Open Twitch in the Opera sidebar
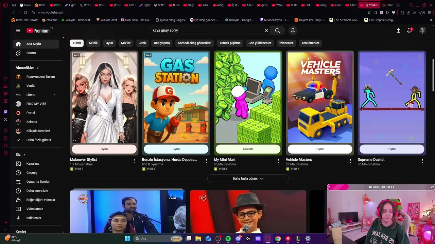 pos(5,112)
